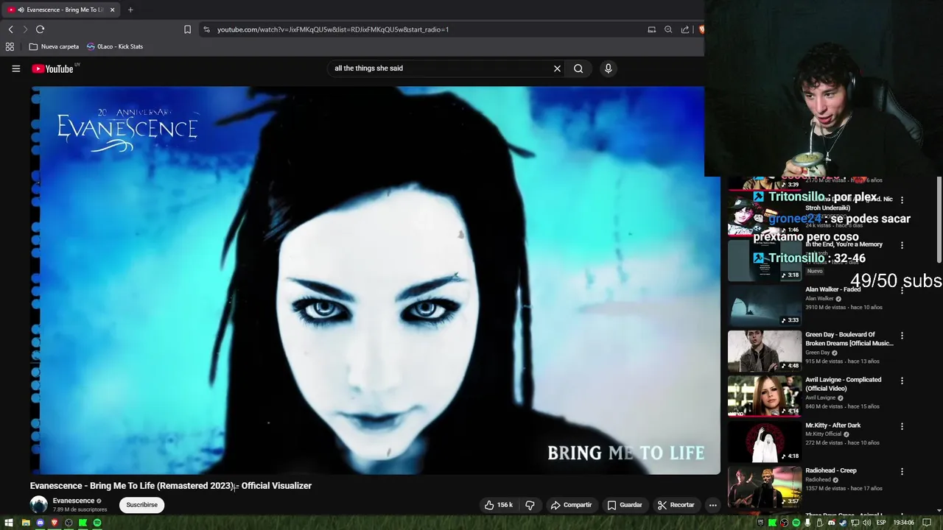Open File Explorer in the taskbar

[26, 523]
